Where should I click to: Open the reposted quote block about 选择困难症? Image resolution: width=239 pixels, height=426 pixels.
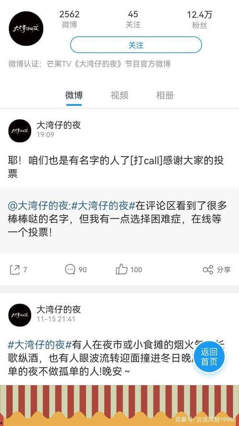119,220
